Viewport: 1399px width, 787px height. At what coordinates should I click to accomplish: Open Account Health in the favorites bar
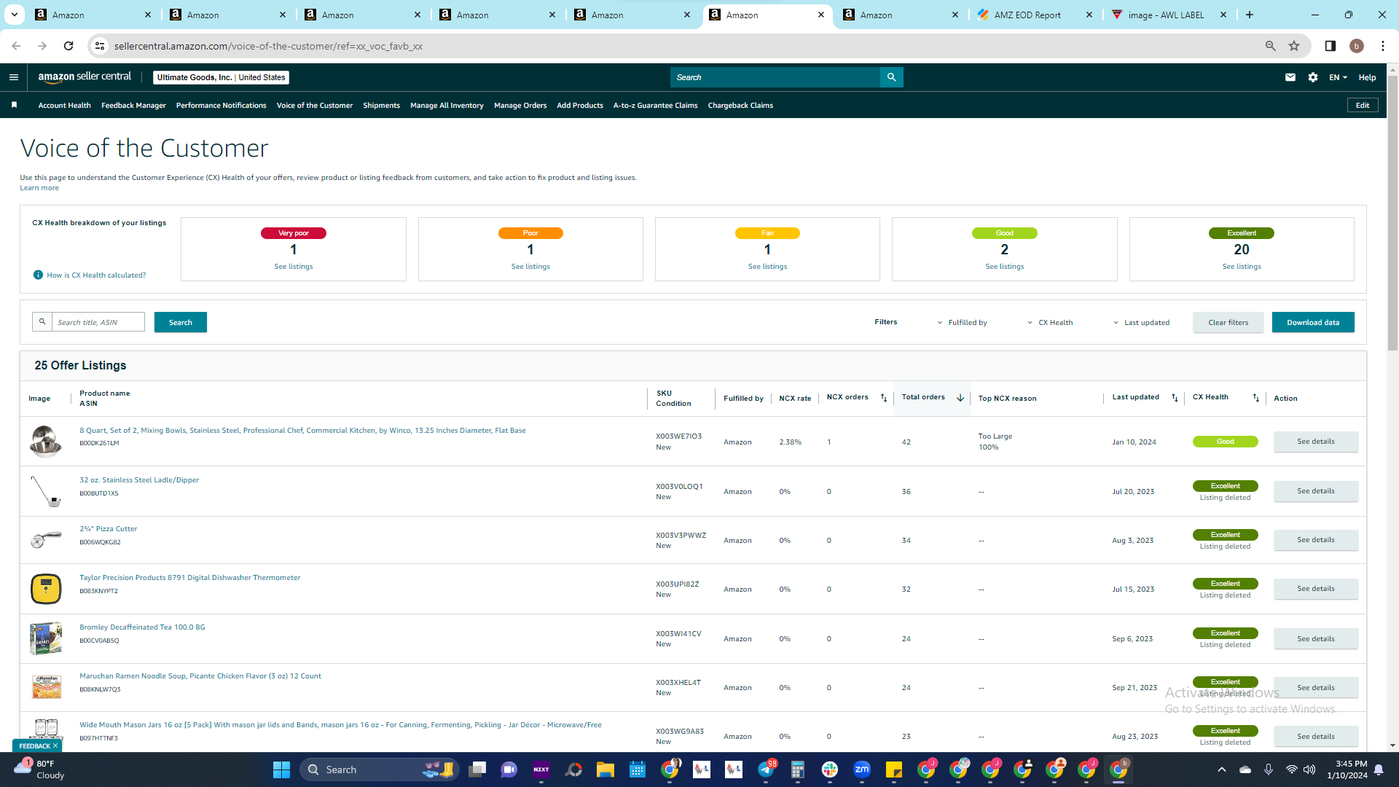pos(65,106)
